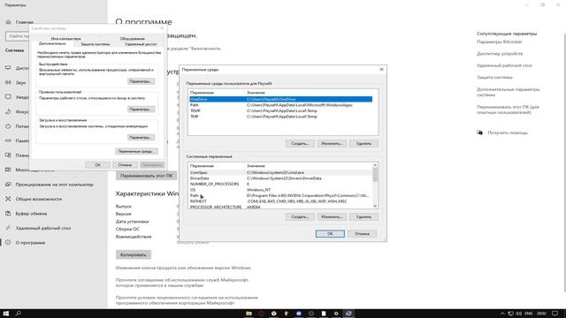
Task: Switch ENG input language indicator
Action: point(529,314)
